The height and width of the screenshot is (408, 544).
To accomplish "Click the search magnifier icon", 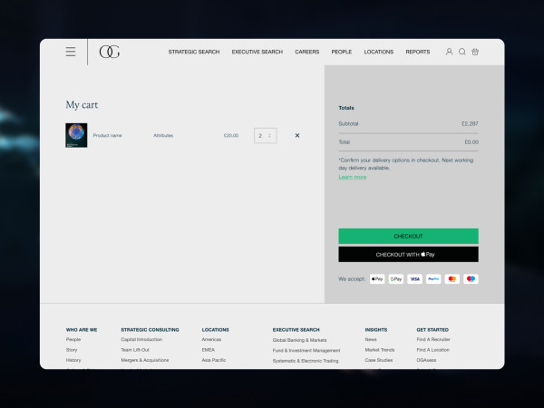I will point(462,52).
